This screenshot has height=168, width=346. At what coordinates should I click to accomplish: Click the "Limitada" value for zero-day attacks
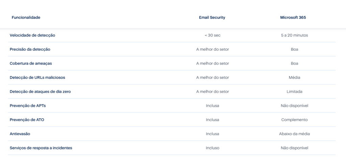pos(294,92)
